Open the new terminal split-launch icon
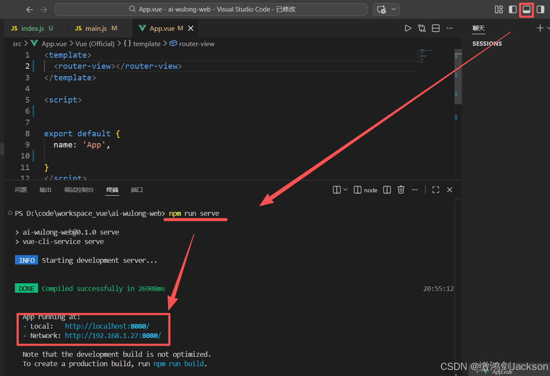 click(337, 190)
